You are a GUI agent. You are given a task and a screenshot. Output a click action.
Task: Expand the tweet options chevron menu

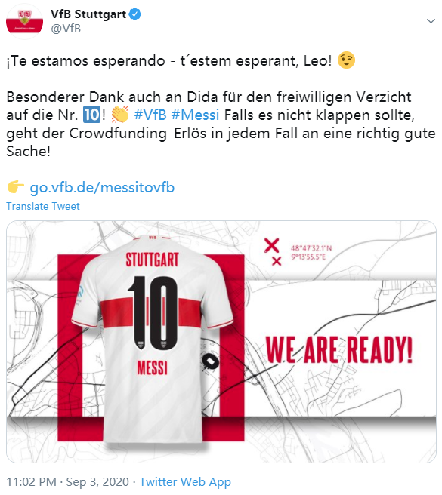coord(431,21)
